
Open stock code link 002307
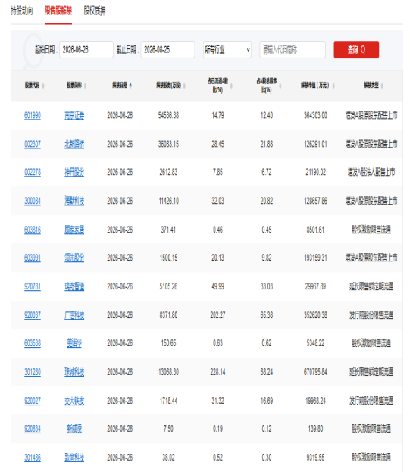(x=33, y=144)
